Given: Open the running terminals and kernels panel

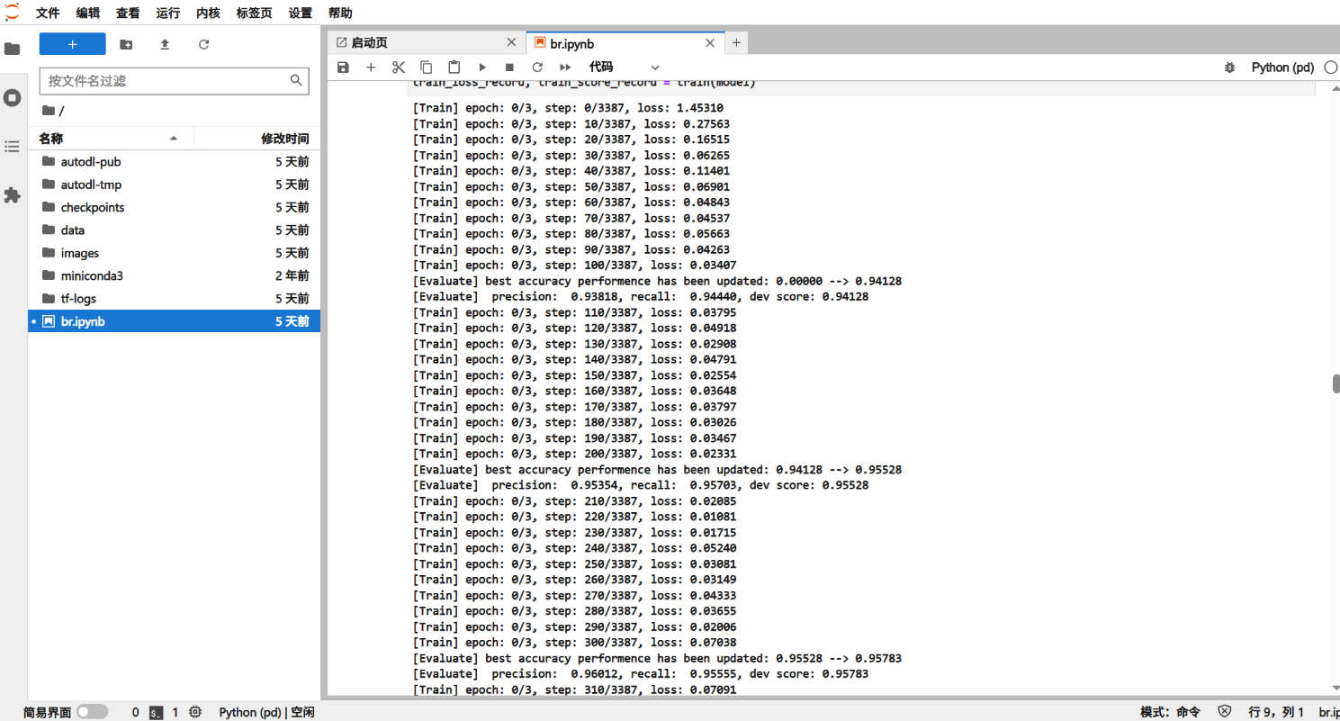Looking at the screenshot, I should pyautogui.click(x=13, y=97).
